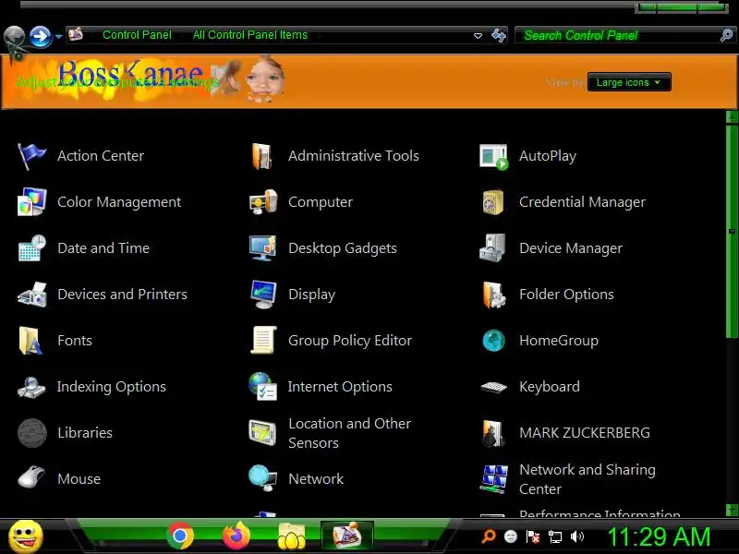The height and width of the screenshot is (554, 739).
Task: Open the Fonts folder icon
Action: (x=30, y=340)
